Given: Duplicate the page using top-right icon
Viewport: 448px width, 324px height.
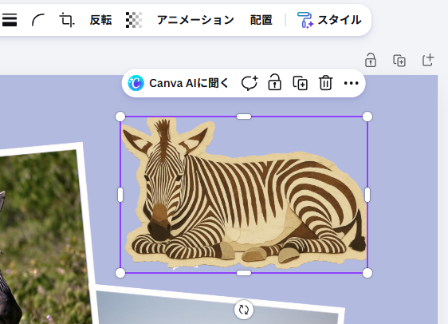Looking at the screenshot, I should point(399,61).
